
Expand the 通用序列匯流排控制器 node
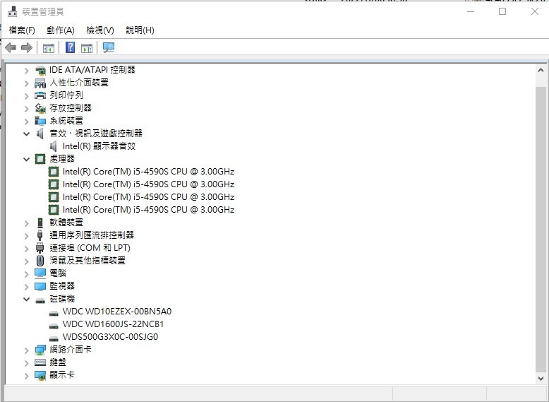pos(27,236)
